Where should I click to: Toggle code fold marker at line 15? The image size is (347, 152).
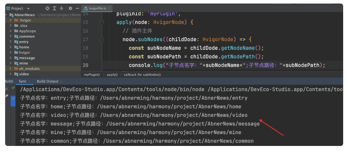(102, 22)
